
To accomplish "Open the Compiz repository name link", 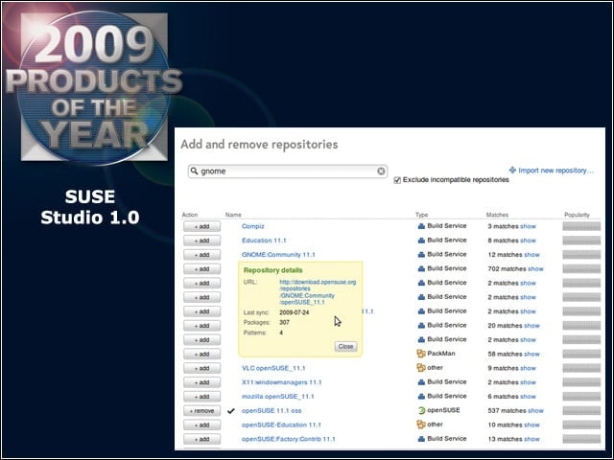I will (x=253, y=226).
